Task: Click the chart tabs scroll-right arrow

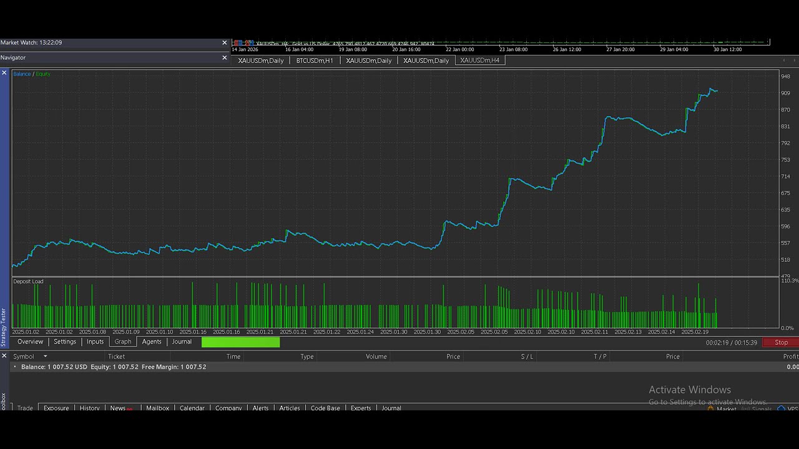Action: point(793,60)
